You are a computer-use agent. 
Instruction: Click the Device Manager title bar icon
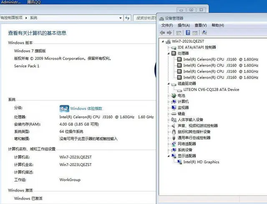[161, 18]
